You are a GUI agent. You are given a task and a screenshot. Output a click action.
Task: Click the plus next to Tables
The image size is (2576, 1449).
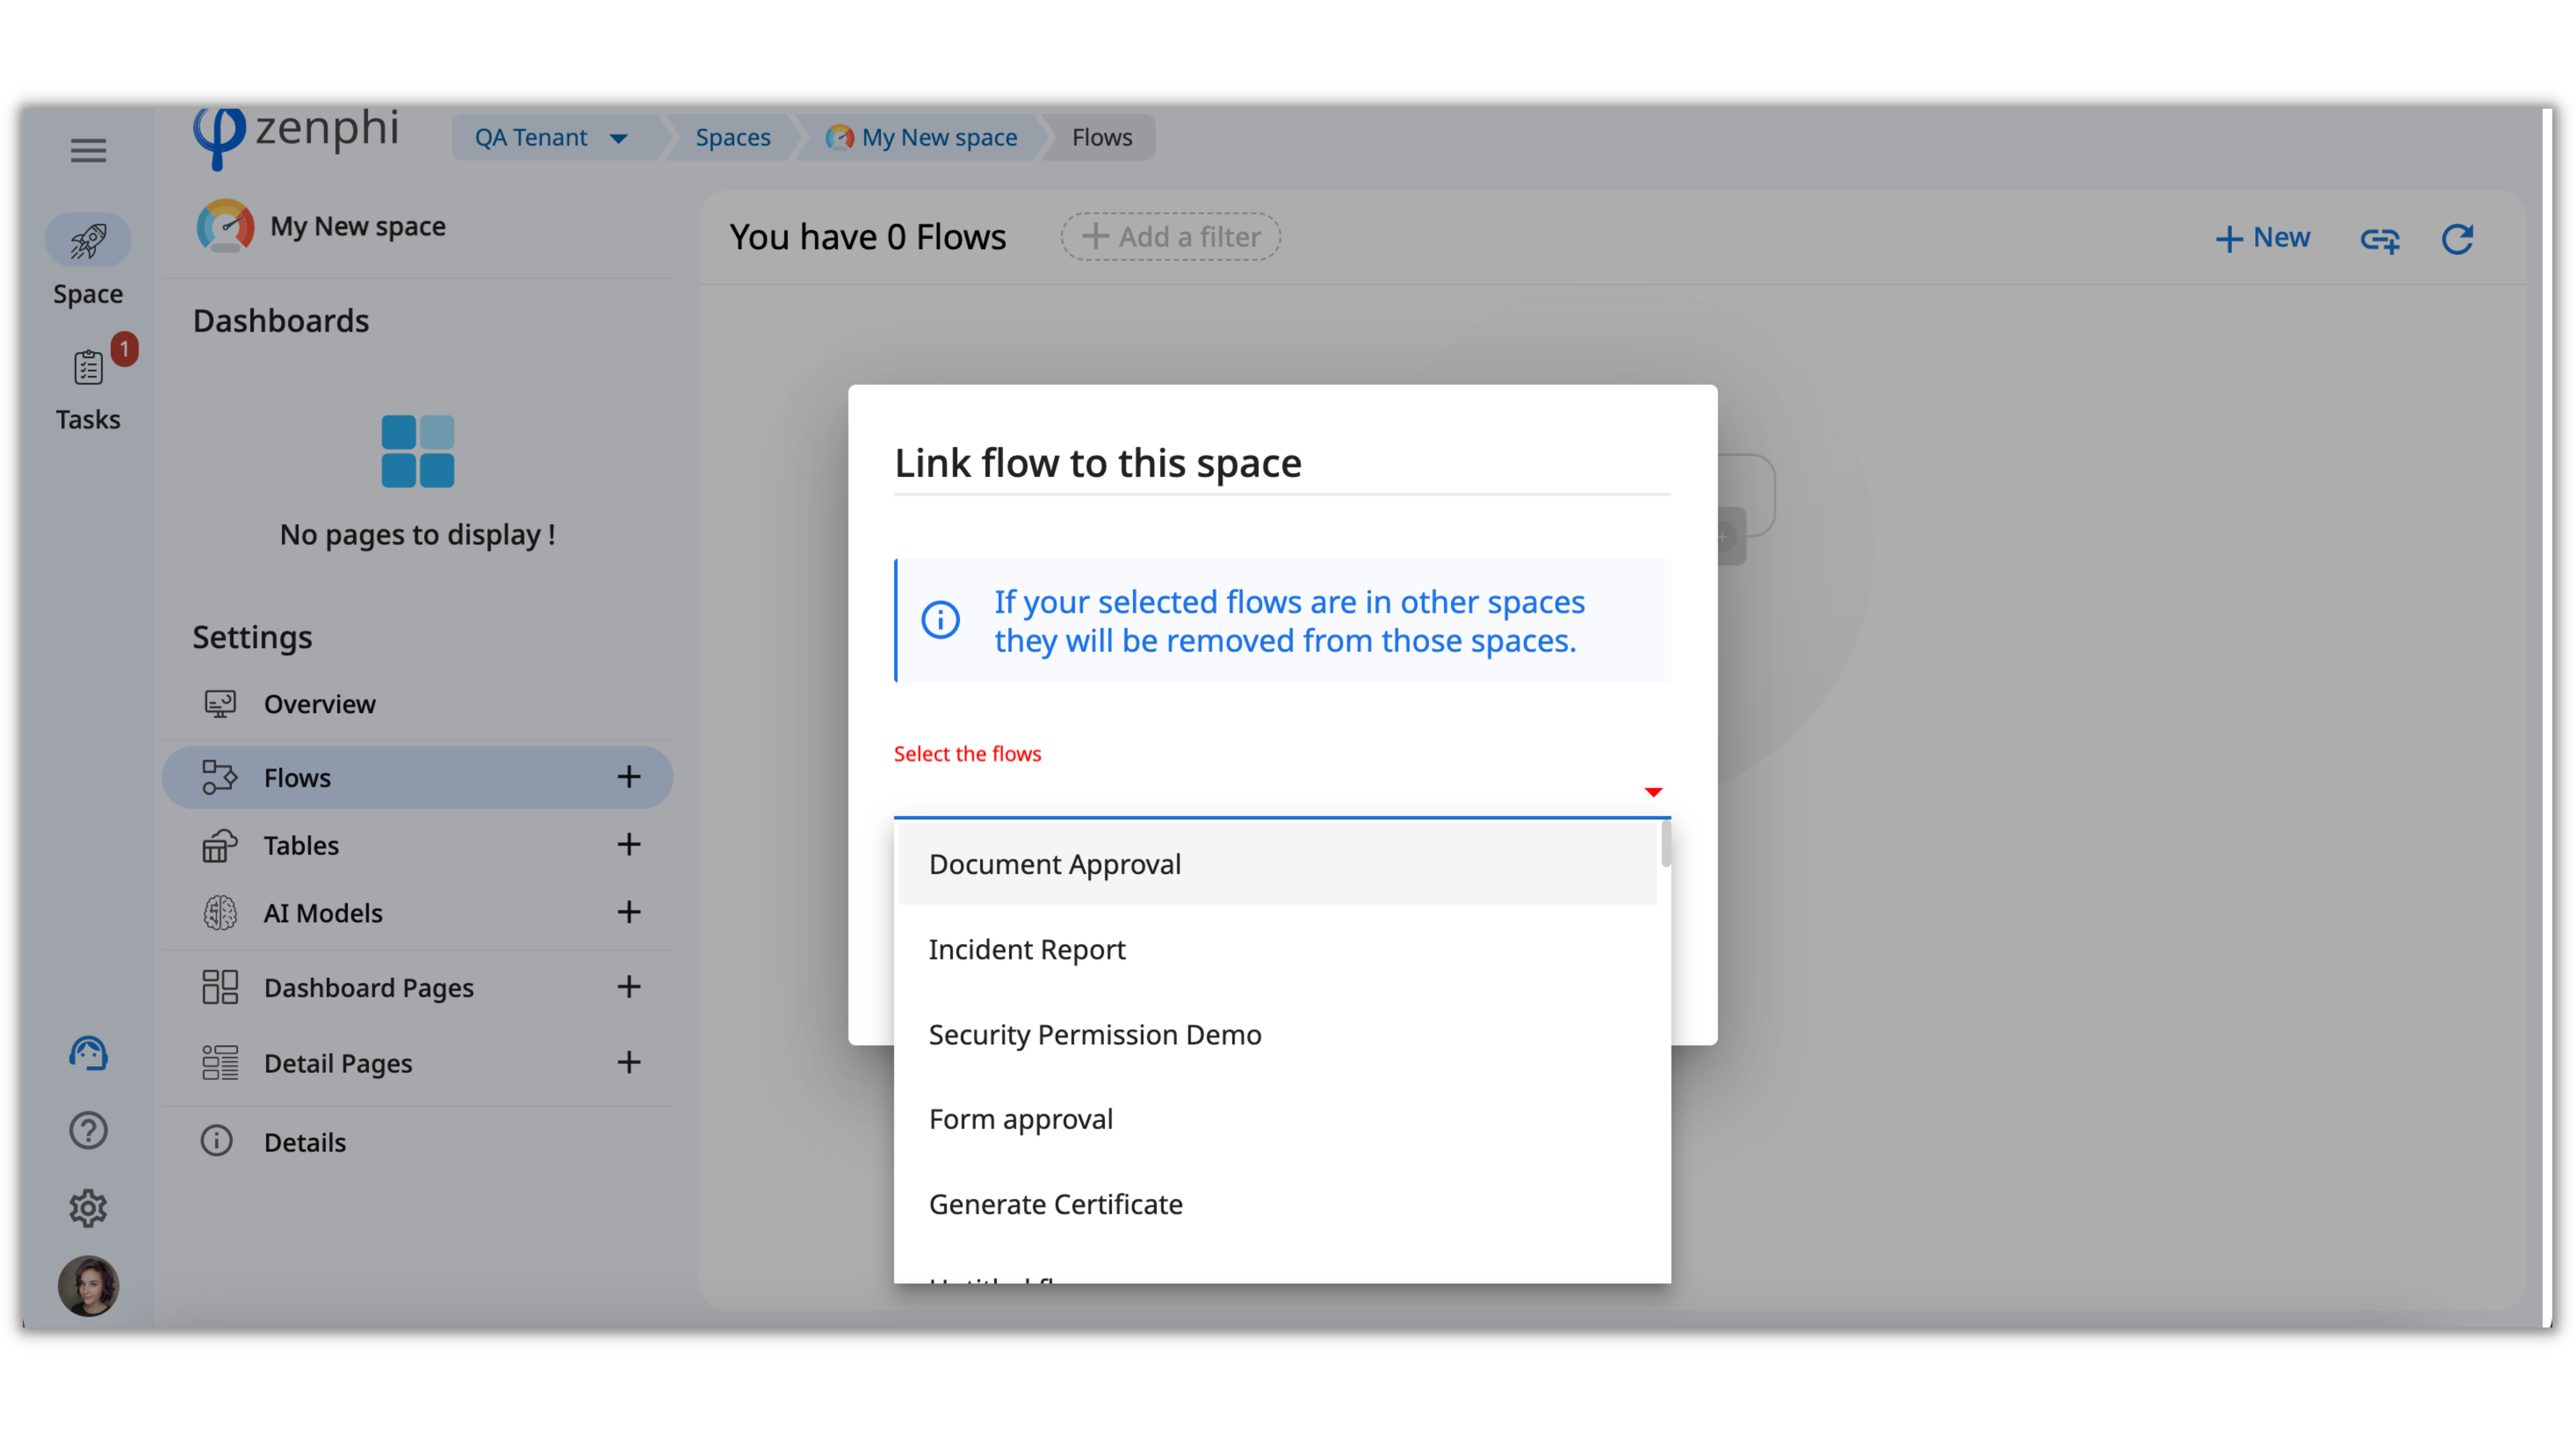tap(628, 844)
